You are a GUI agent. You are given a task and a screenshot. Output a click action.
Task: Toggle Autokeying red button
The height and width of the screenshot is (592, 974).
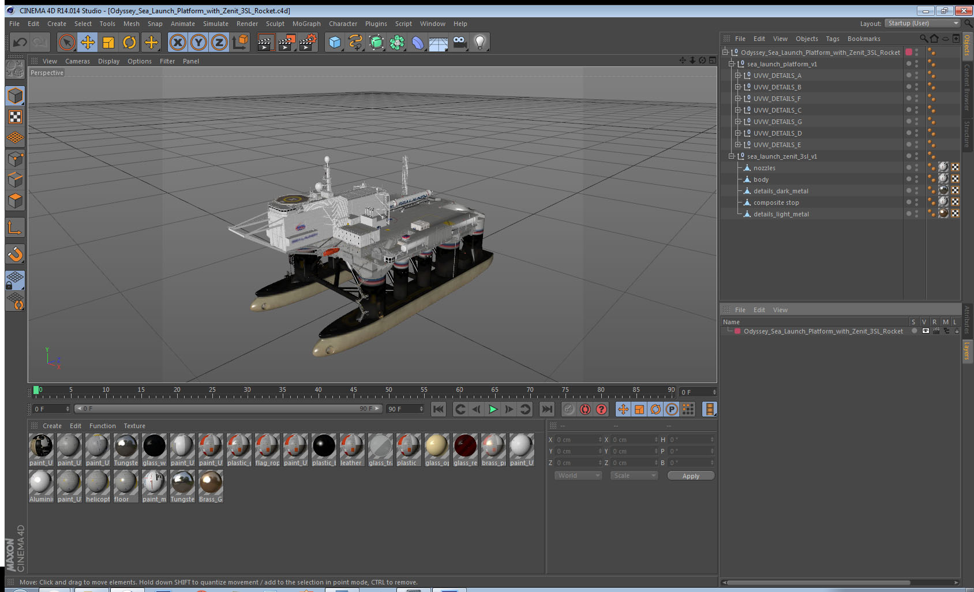coord(585,409)
